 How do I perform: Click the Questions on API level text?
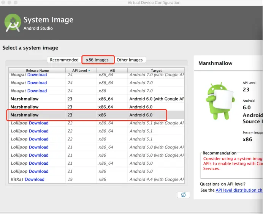223,184
